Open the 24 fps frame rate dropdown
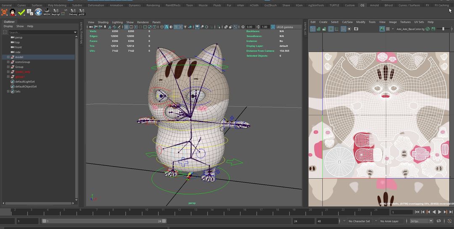 [421, 221]
